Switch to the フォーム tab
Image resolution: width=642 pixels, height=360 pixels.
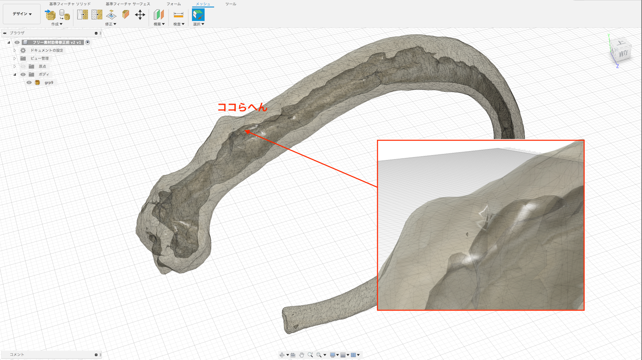[x=174, y=4]
